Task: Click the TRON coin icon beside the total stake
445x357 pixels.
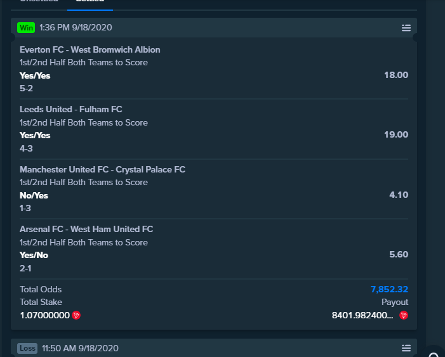Action: 76,315
